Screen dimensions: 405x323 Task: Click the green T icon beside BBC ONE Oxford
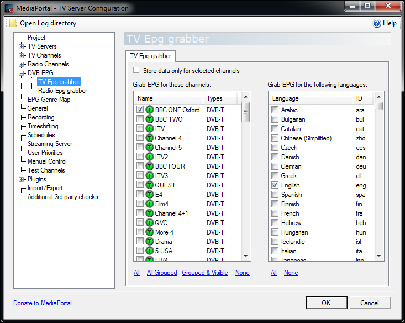150,110
